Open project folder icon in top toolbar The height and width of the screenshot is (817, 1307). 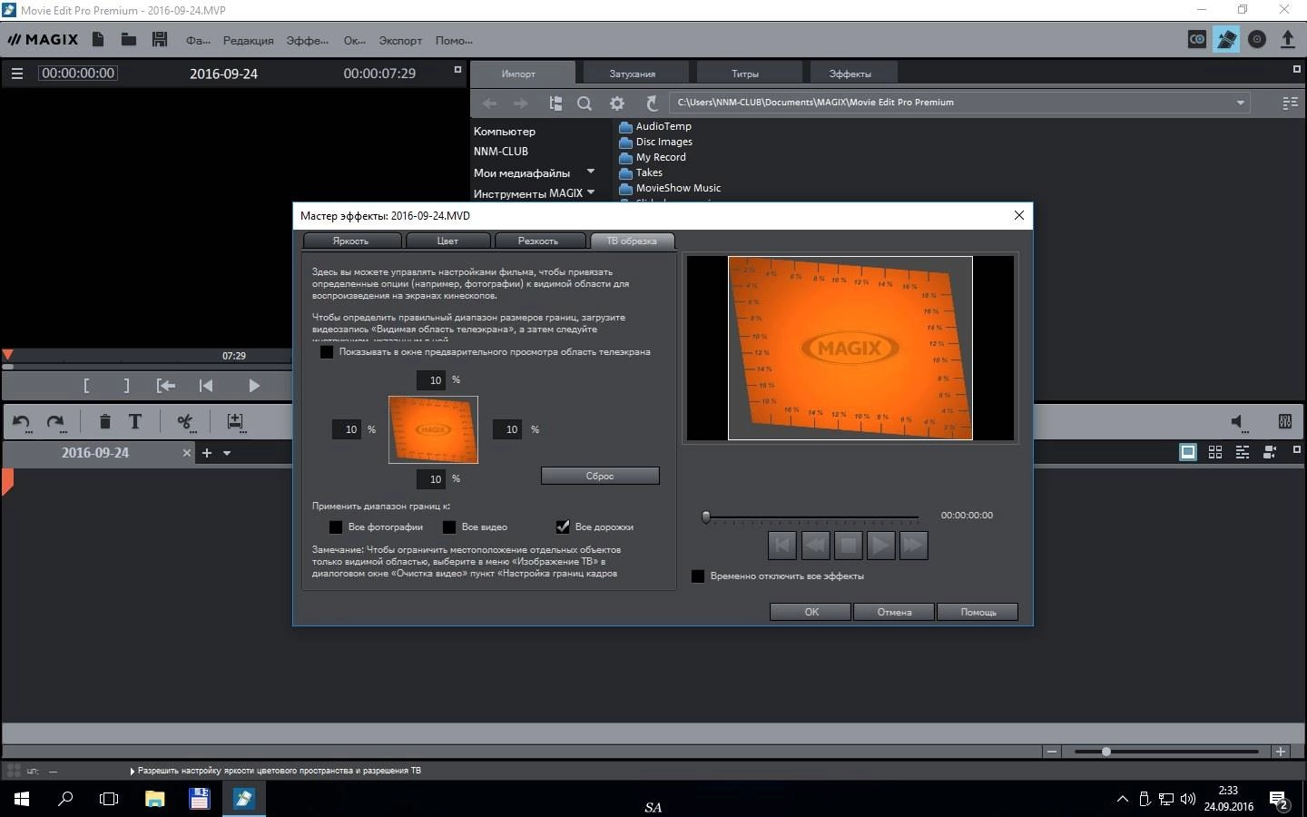pos(129,39)
